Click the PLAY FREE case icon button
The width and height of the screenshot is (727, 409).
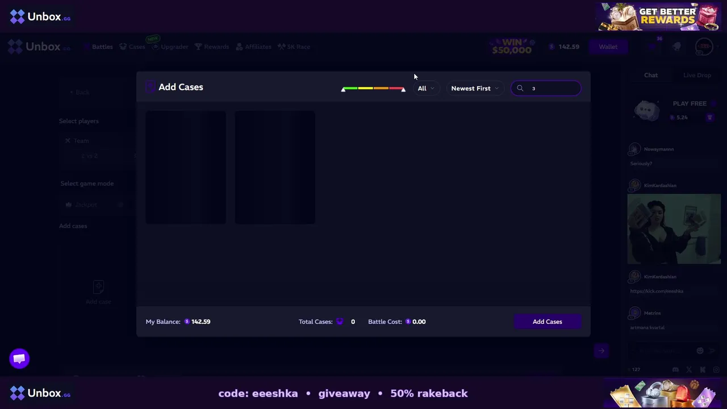pos(709,117)
